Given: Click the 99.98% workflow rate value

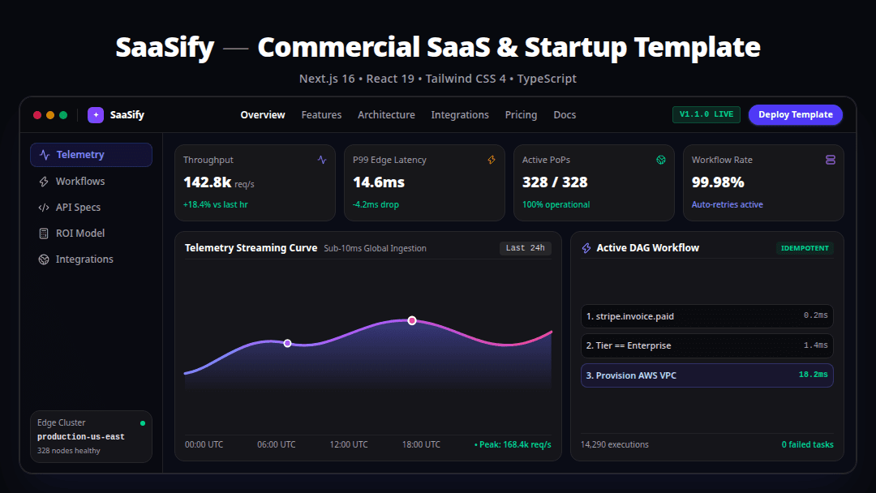Looking at the screenshot, I should [x=718, y=182].
